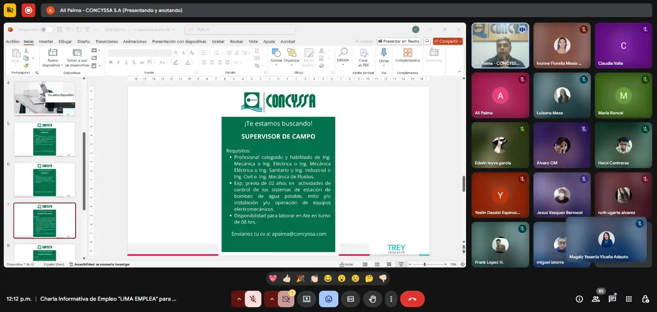
Task: Click the zoom in plus button
Action: tap(446, 264)
